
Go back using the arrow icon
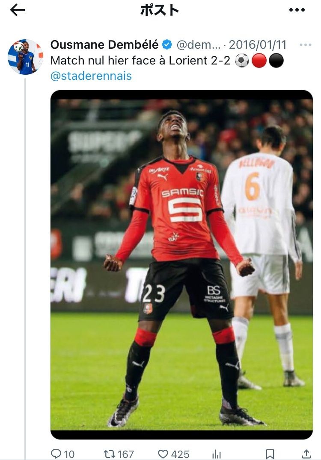(18, 10)
